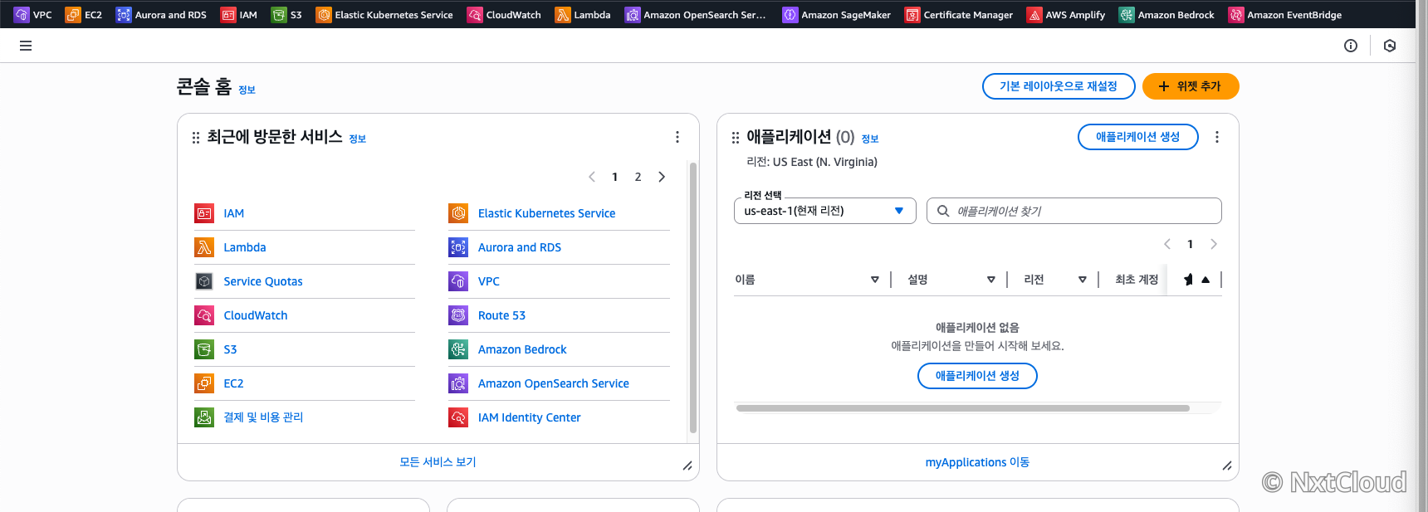Viewport: 1428px width, 512px height.
Task: Open Elastic Kubernetes Service favorites shortcut
Action: tap(384, 15)
